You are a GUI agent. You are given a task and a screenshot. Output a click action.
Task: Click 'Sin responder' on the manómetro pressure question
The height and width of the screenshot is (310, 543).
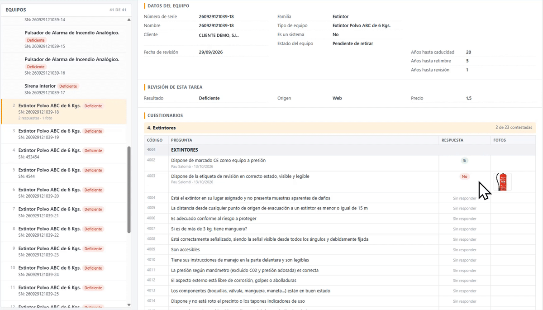(x=465, y=271)
